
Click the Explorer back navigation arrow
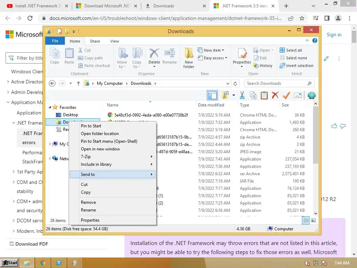[x=52, y=83]
